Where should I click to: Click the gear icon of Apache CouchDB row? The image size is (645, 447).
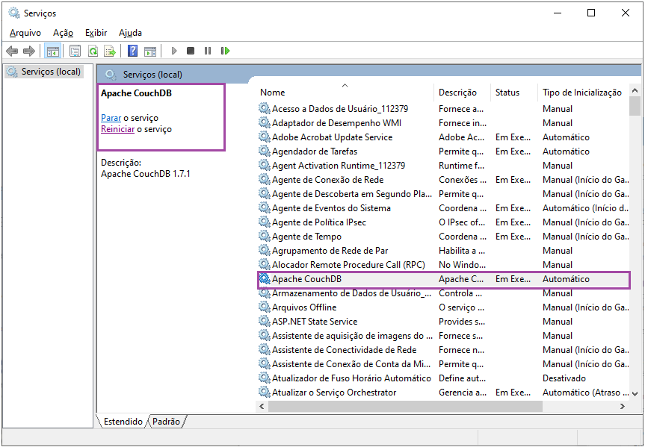[264, 279]
